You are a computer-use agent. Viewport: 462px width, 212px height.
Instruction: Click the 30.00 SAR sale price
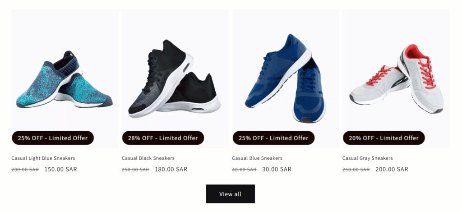pyautogui.click(x=277, y=170)
